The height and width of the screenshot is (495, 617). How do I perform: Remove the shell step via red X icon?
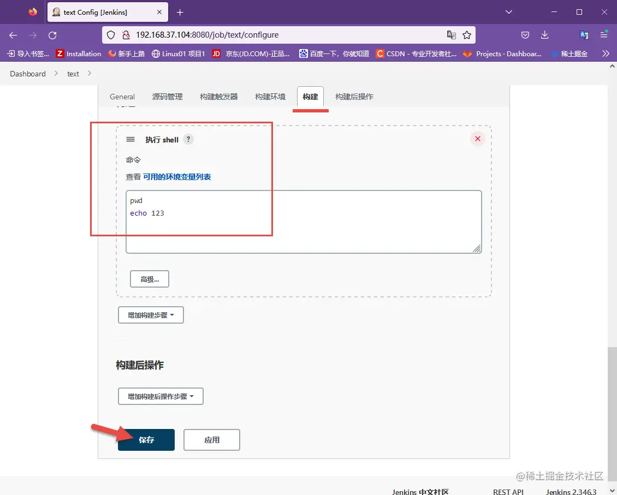pos(477,139)
